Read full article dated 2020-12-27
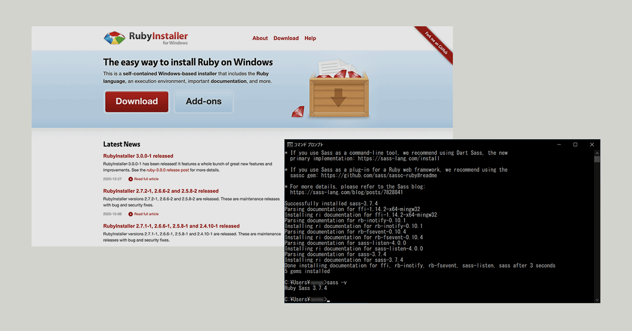Viewport: 632px width, 331px height. tap(146, 179)
